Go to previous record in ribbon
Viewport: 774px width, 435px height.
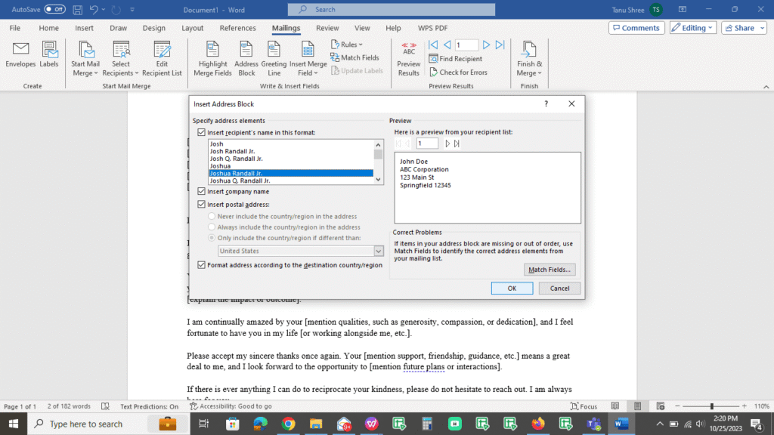click(x=447, y=45)
